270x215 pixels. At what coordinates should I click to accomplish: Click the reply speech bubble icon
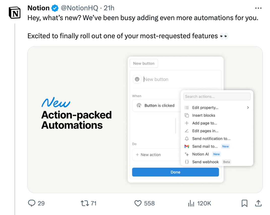pos(32,203)
